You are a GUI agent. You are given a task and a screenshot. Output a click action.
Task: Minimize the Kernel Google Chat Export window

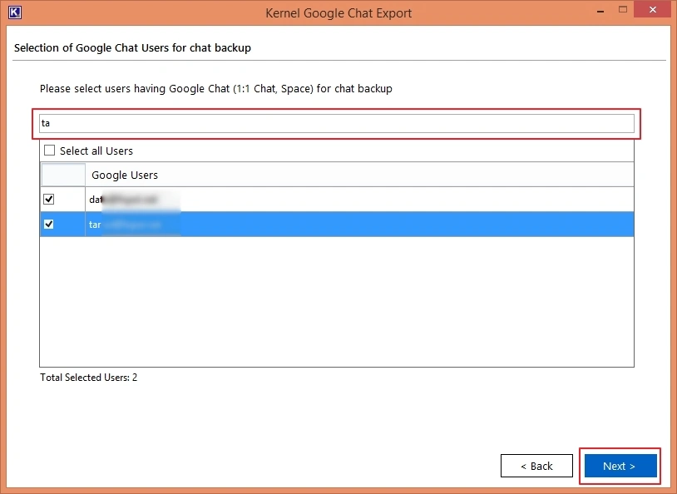click(x=600, y=11)
